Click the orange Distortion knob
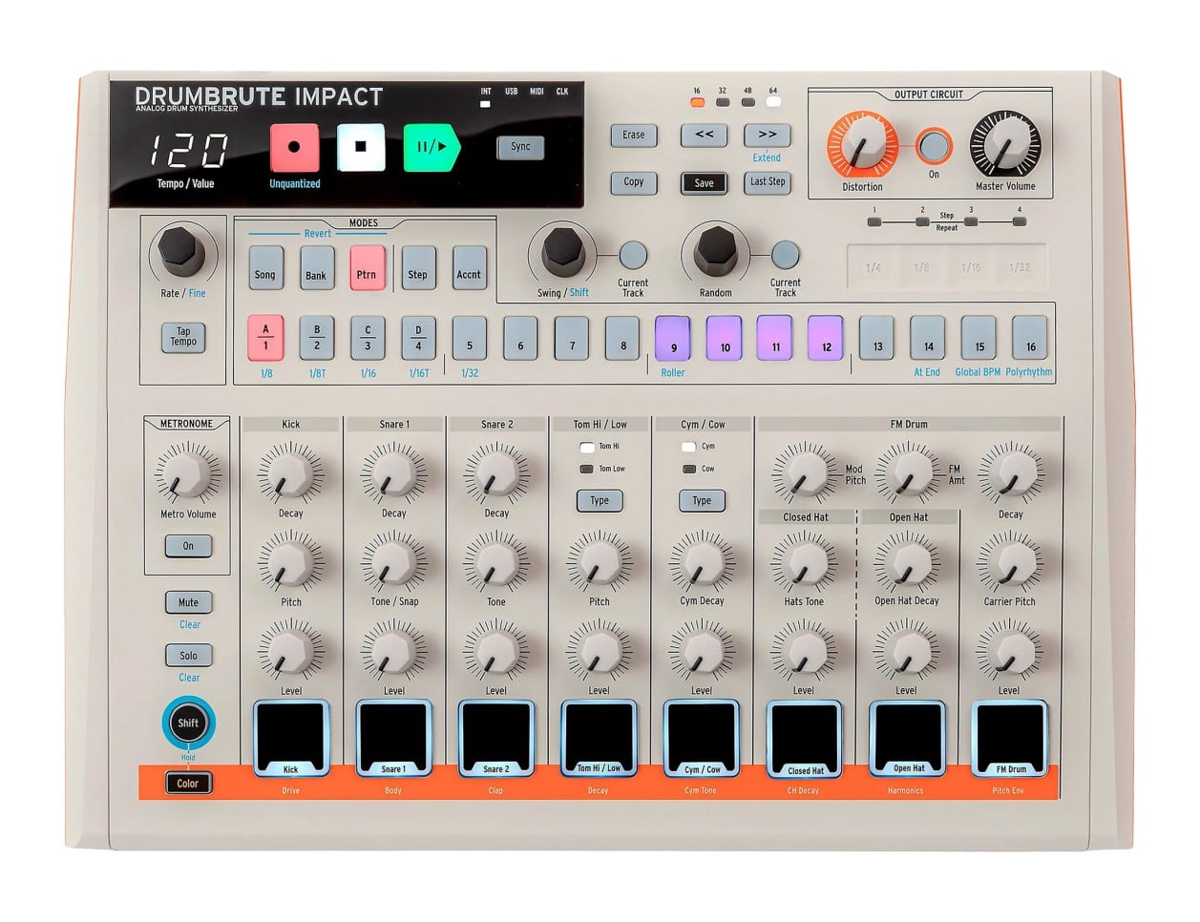1200x922 pixels. coord(862,146)
